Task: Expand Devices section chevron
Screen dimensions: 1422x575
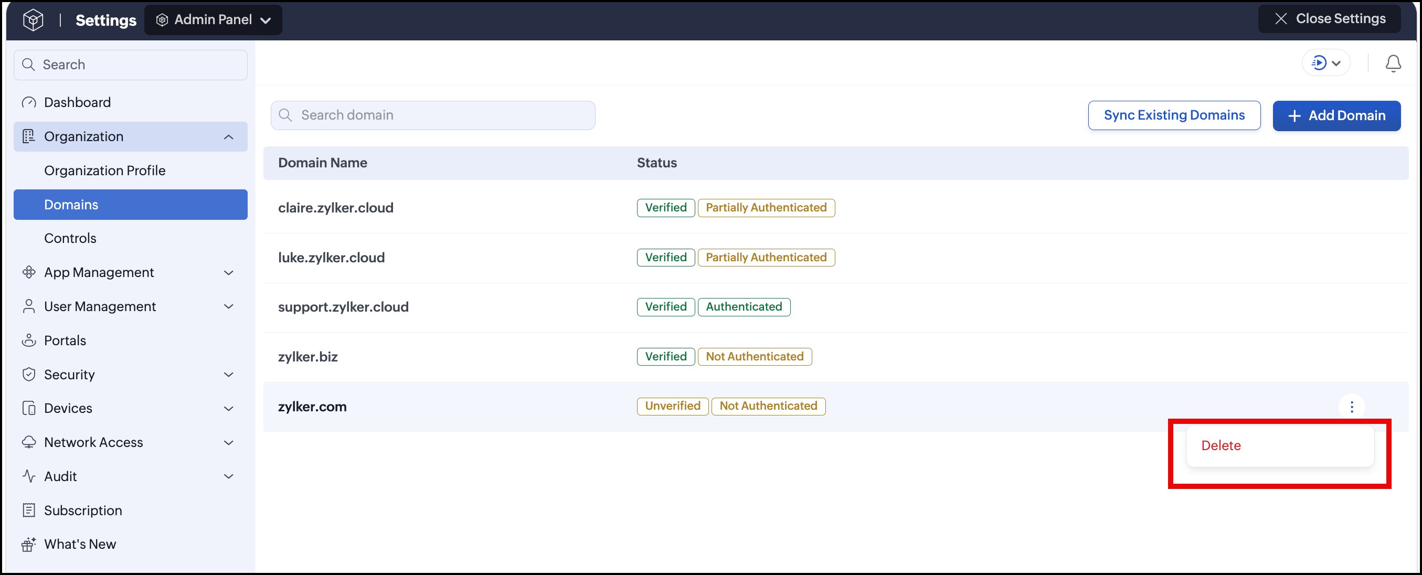Action: [x=229, y=408]
